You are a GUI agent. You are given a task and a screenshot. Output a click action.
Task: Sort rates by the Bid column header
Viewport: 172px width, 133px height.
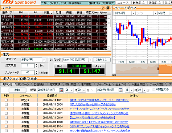tap(21, 12)
